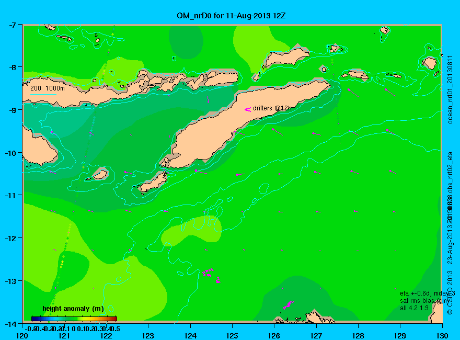The height and width of the screenshot is (340, 460).
Task: Click latitude axis label '-11'
Action: coord(10,195)
